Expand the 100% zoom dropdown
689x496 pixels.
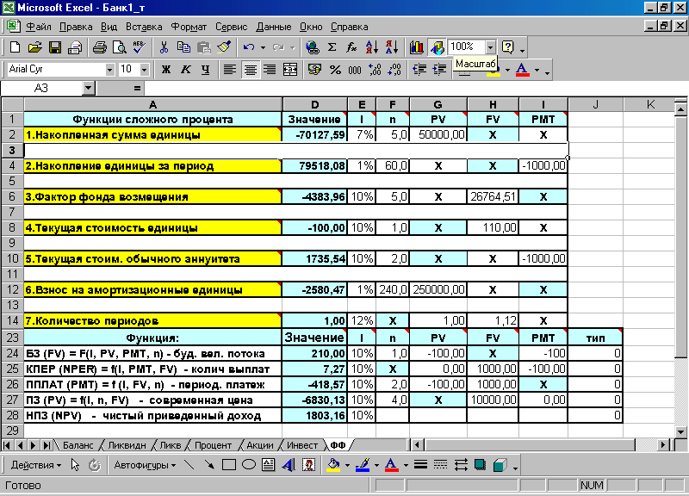click(491, 47)
